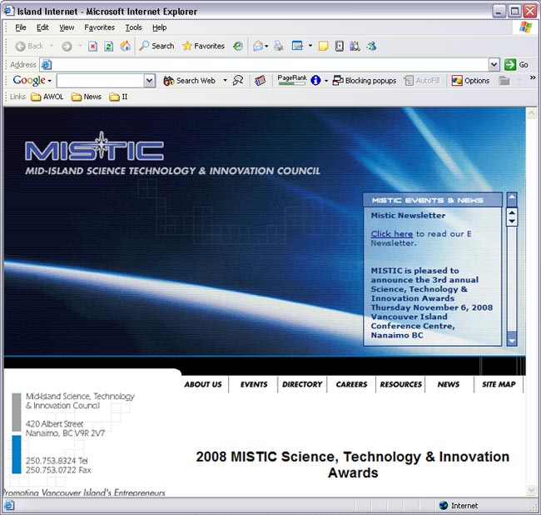Click the Edit page icon
The width and height of the screenshot is (541, 515).
(297, 46)
